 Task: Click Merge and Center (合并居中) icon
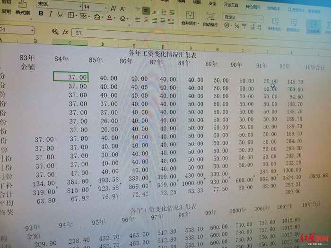pos(190,15)
